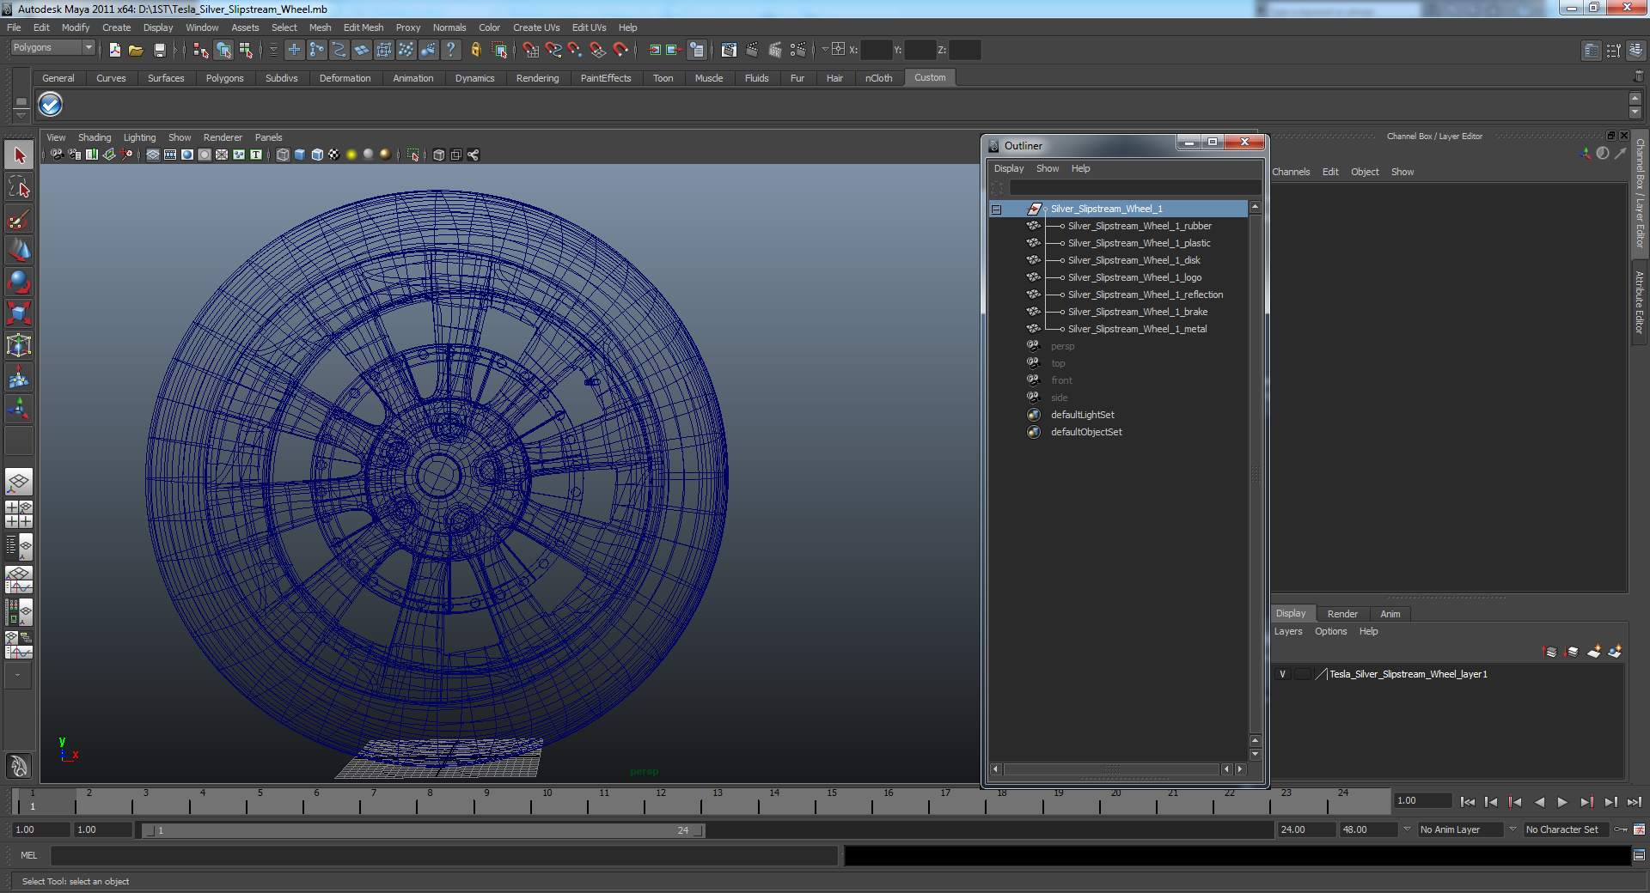
Task: Click the Outliner vertical scrollbar
Action: pyautogui.click(x=1255, y=474)
